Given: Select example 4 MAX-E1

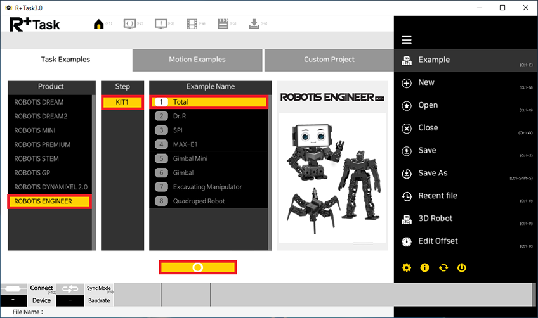Looking at the screenshot, I should 209,144.
